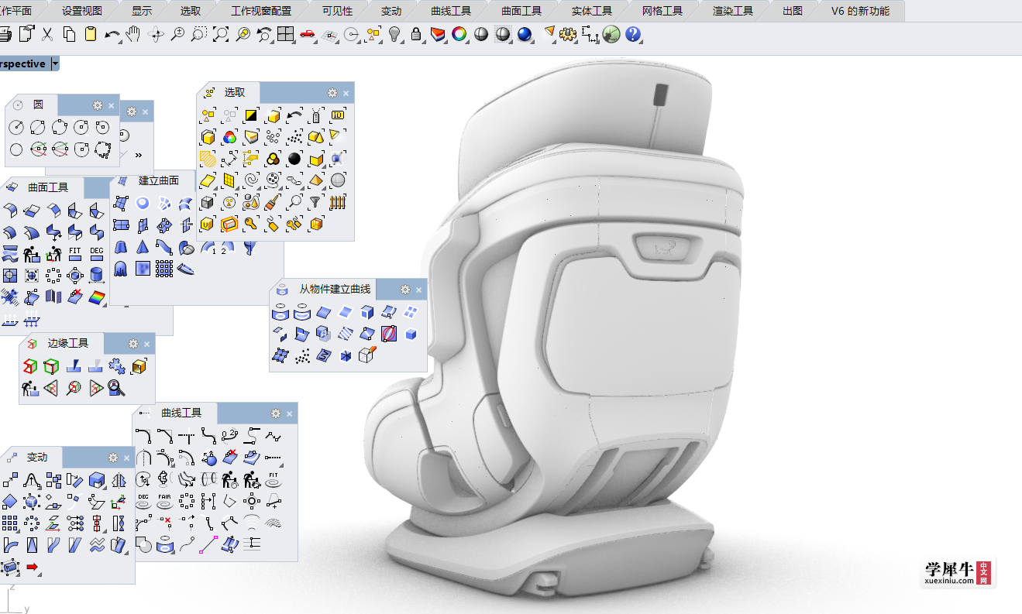Screen dimensions: 1022x614
Task: Switch to the 设置视图 tab
Action: [x=82, y=11]
